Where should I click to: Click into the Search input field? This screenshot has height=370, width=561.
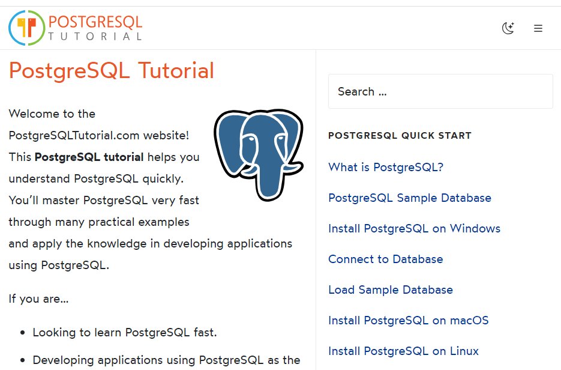tap(440, 91)
